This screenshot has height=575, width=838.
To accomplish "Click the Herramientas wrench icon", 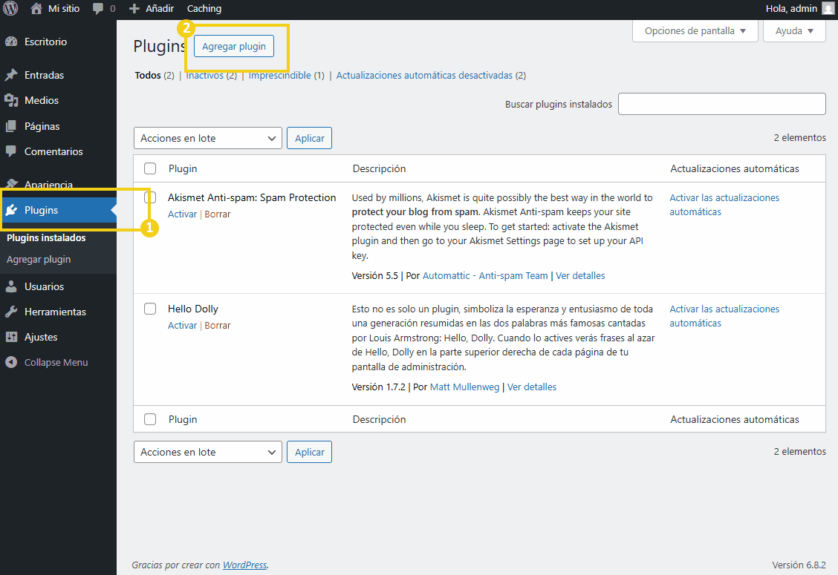I will click(11, 312).
